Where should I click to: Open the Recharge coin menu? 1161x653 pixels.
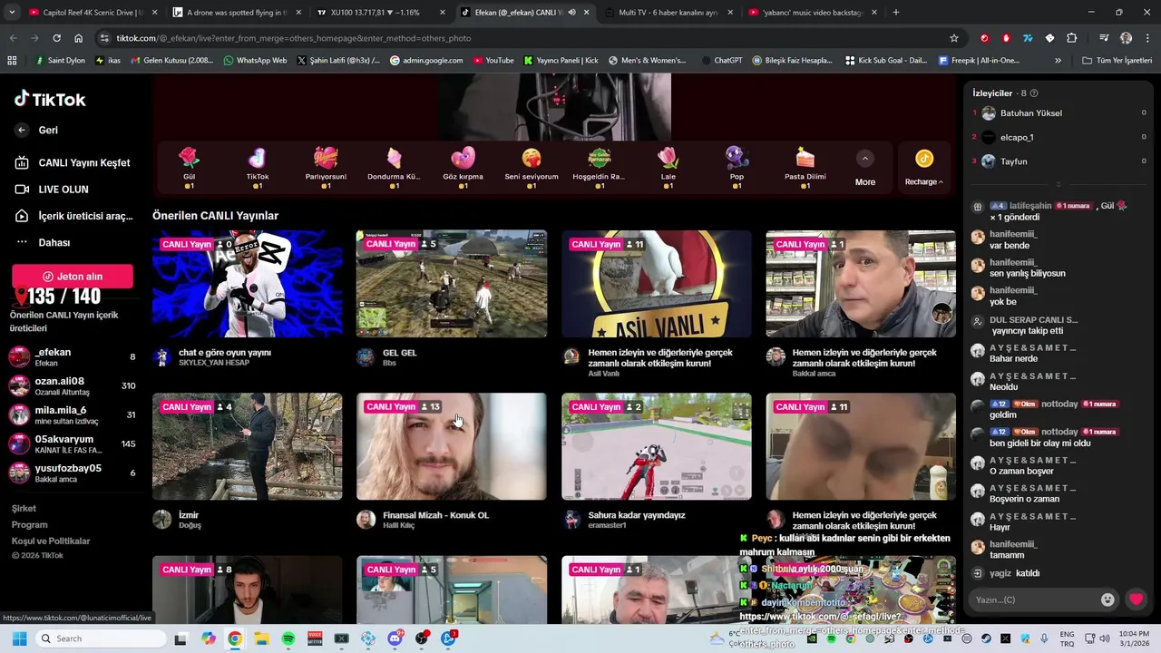point(924,169)
